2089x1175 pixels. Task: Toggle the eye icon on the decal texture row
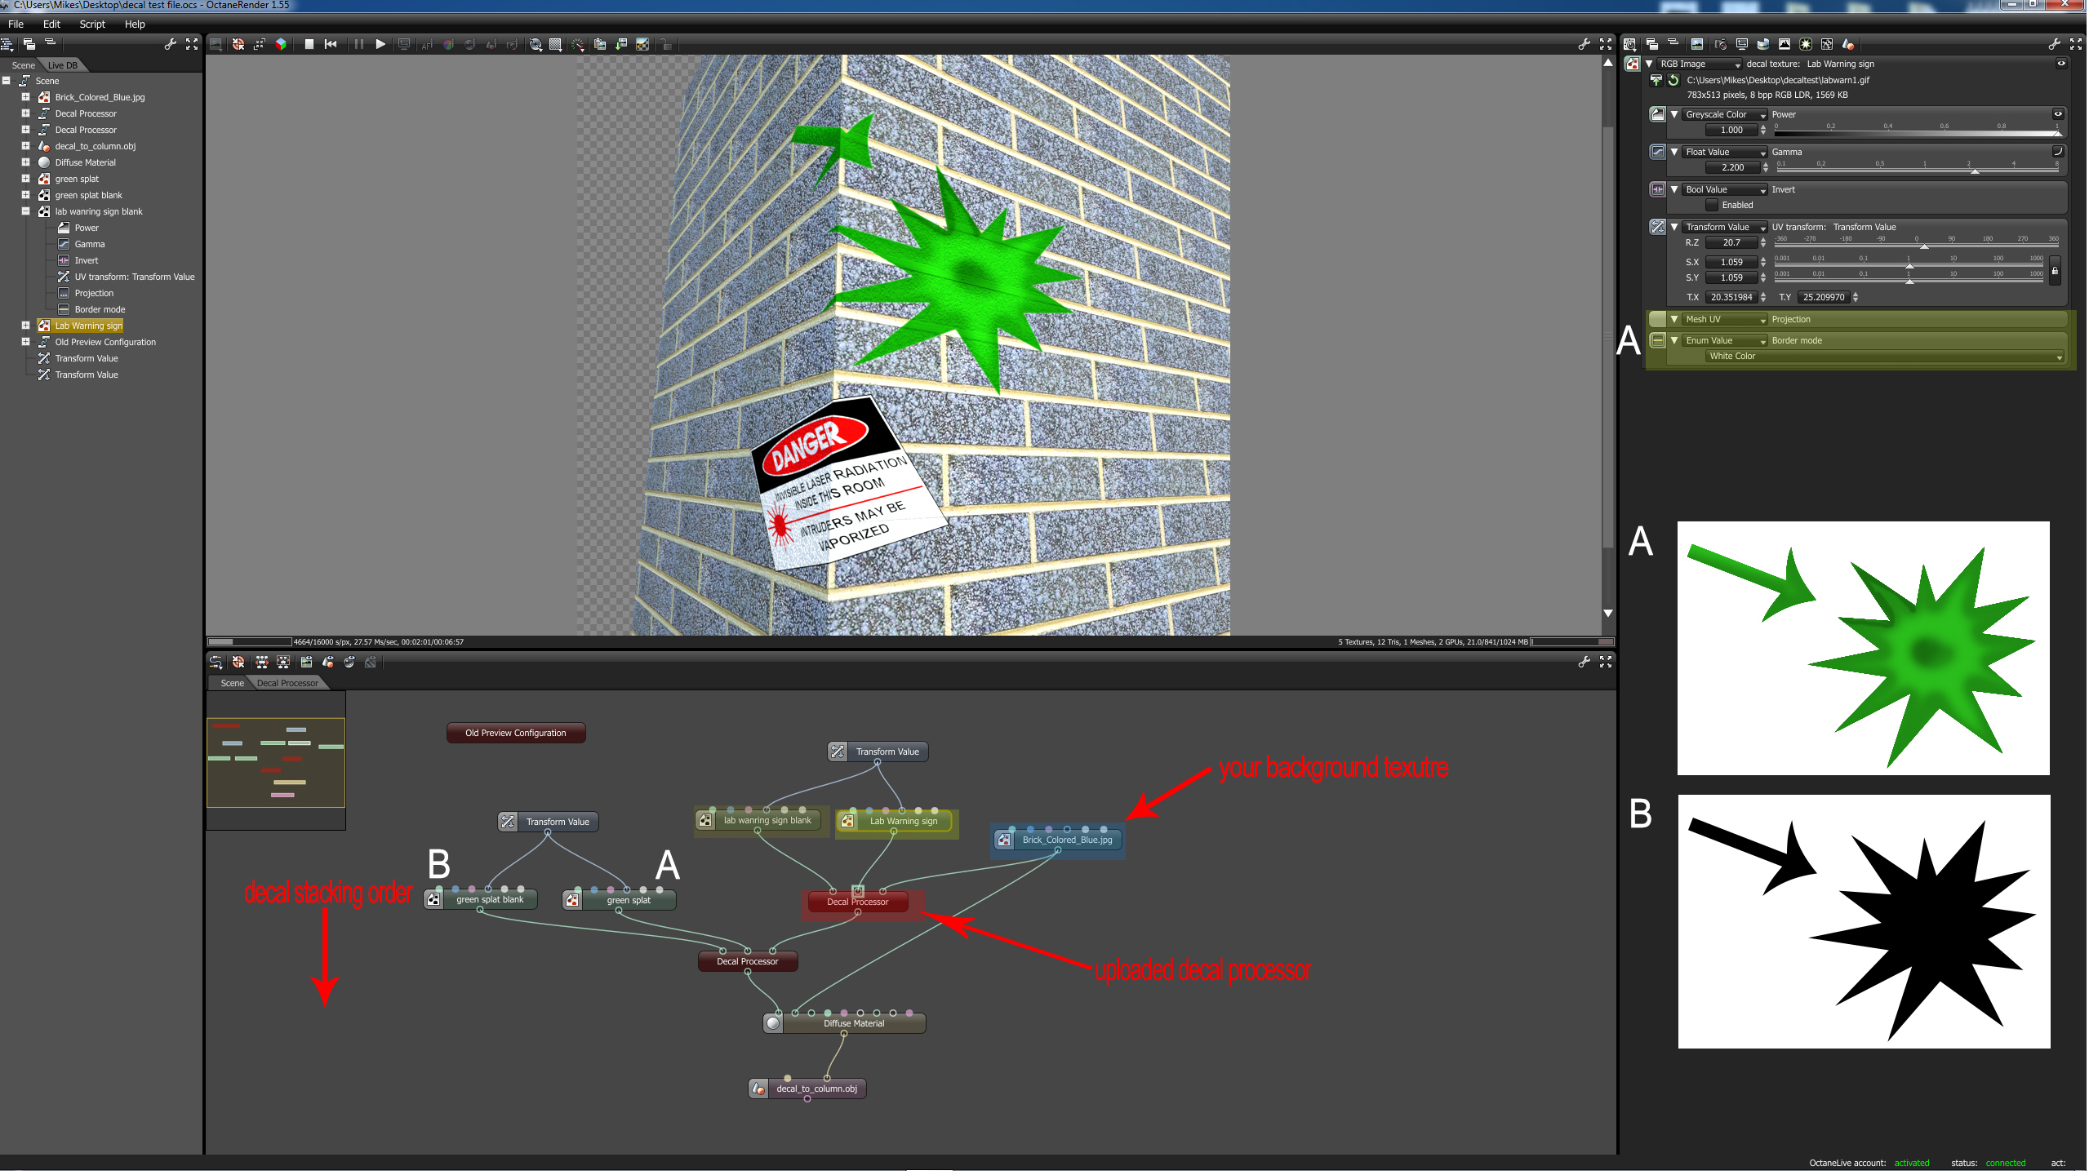coord(2061,64)
